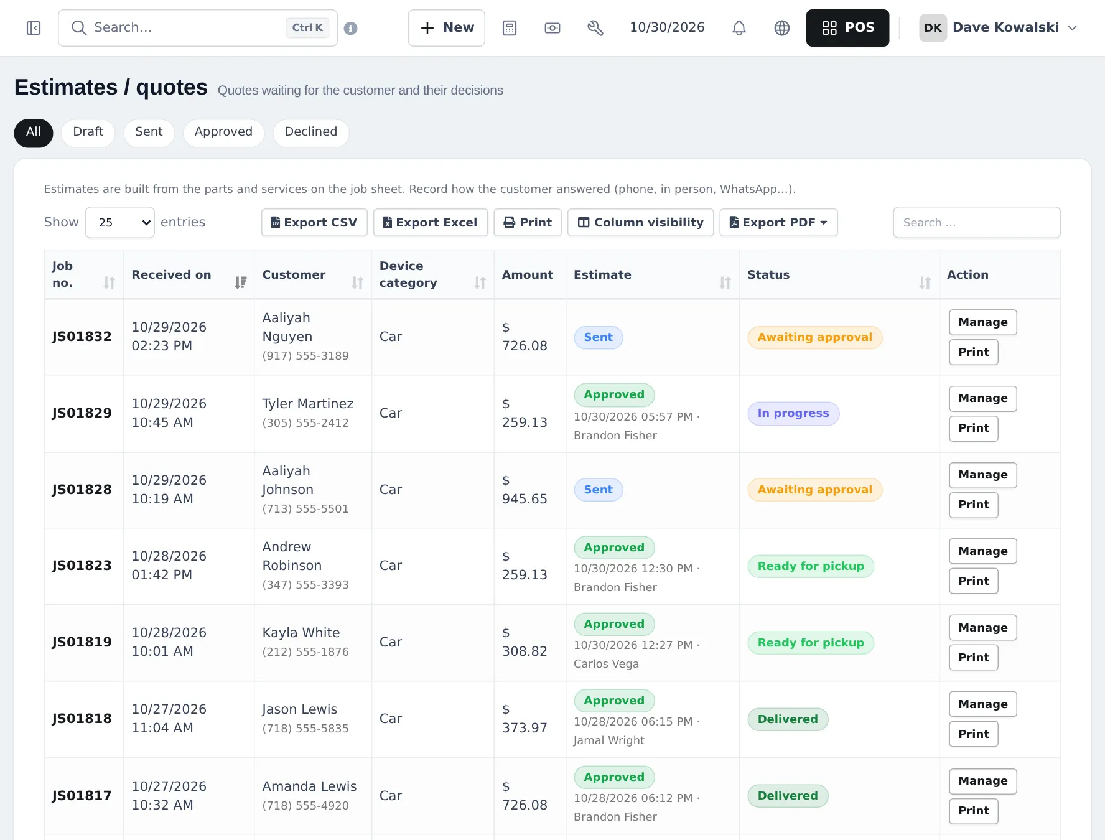Image resolution: width=1105 pixels, height=840 pixels.
Task: Collapse the sidebar panel icon
Action: click(34, 28)
